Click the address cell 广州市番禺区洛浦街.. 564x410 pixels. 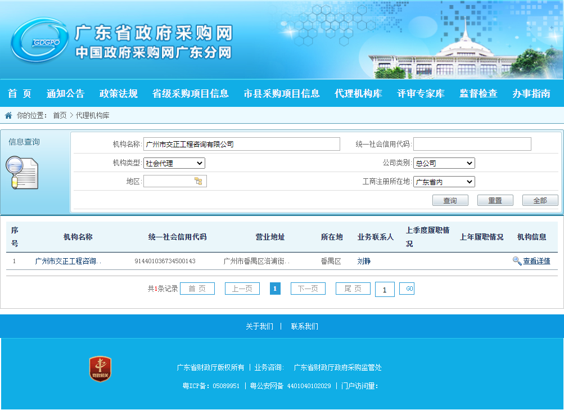pyautogui.click(x=256, y=261)
